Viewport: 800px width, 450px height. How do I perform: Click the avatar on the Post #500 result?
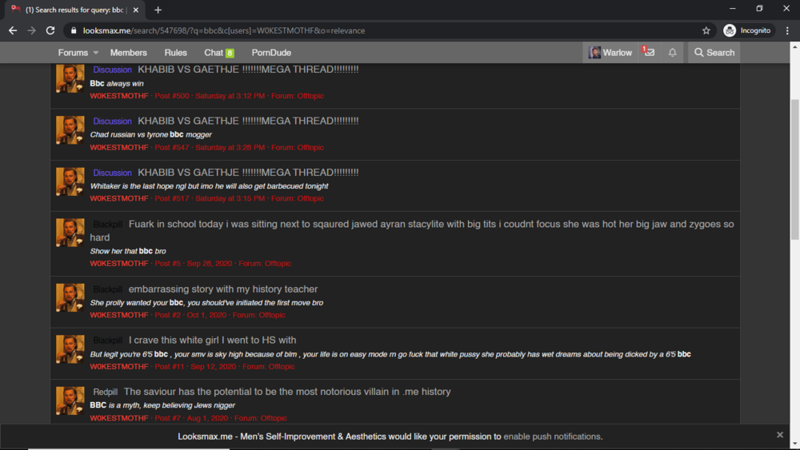(70, 78)
